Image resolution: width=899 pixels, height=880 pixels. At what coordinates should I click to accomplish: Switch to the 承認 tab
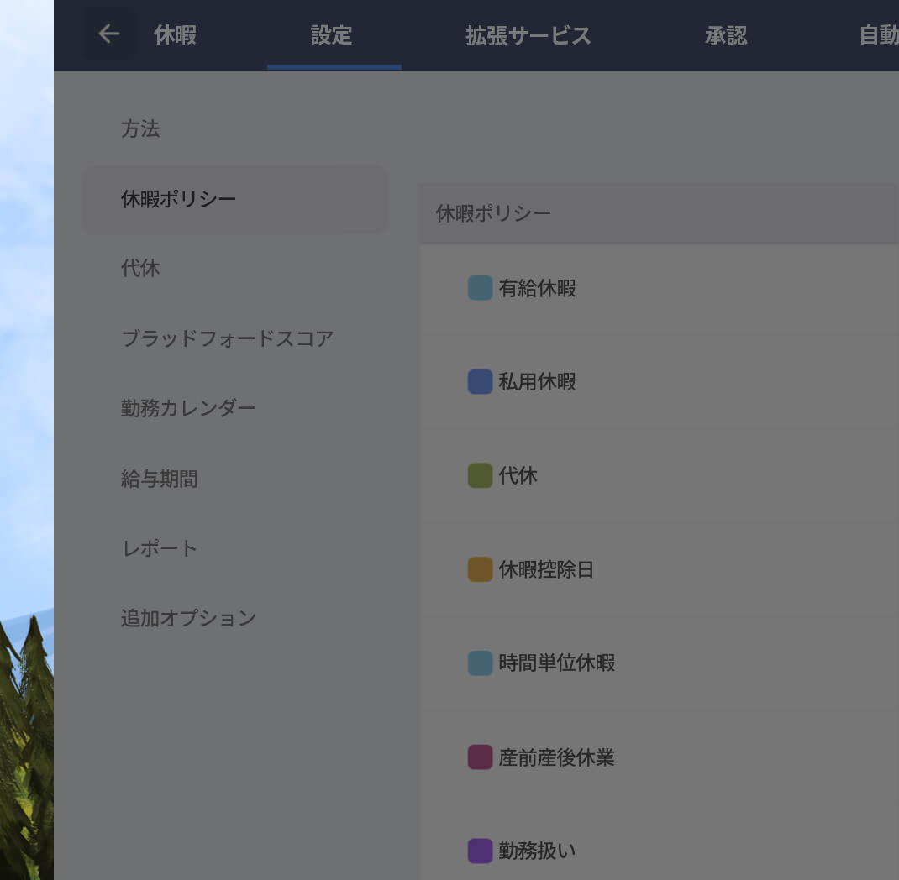pos(725,35)
